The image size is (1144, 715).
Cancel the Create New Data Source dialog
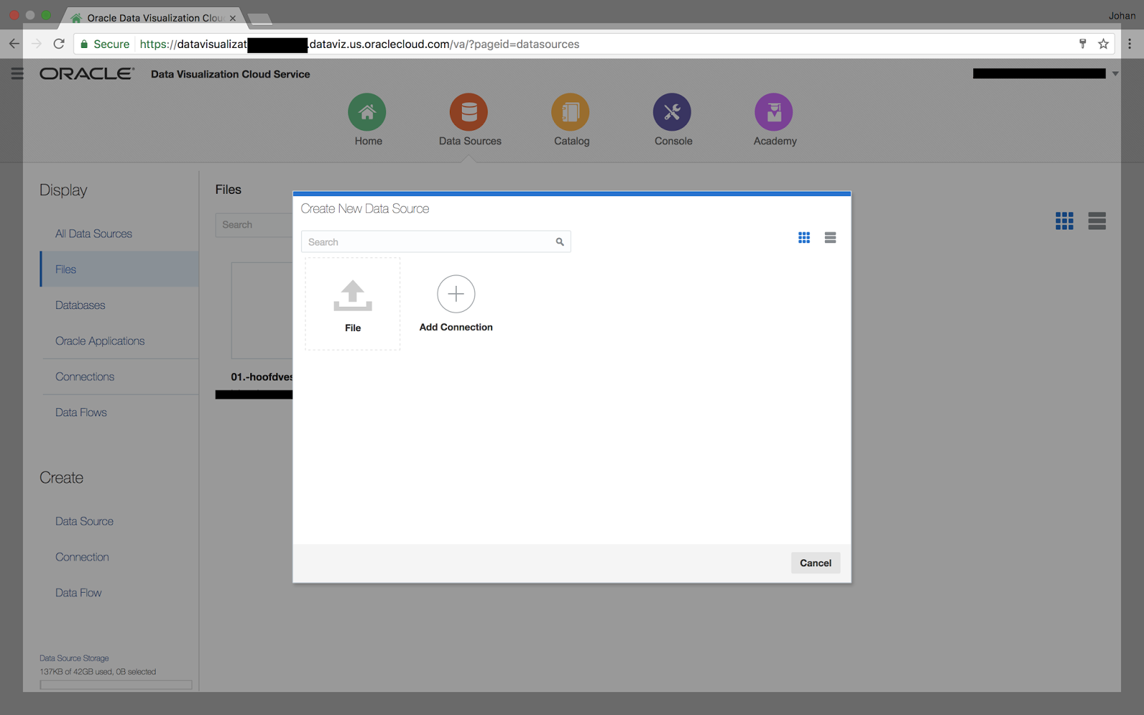[815, 563]
